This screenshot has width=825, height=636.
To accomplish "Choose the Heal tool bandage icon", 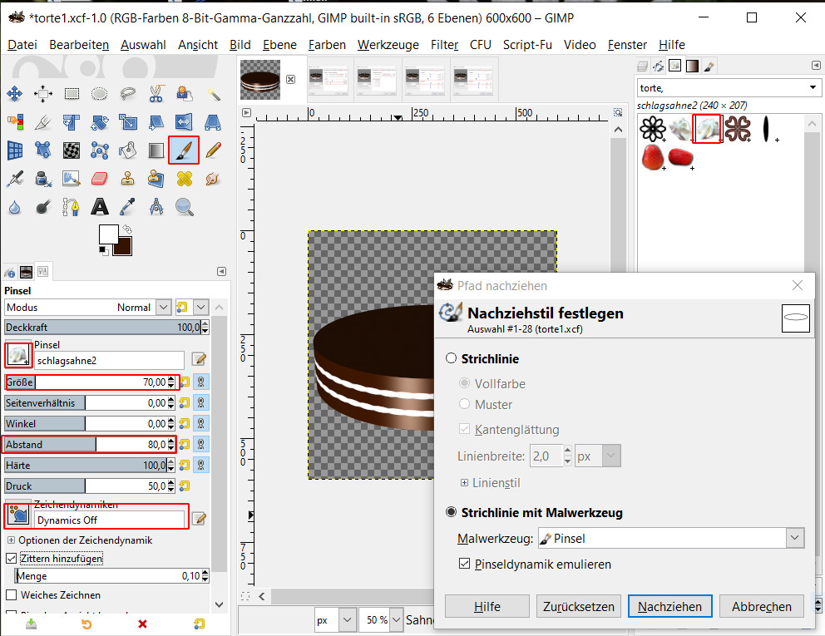I will pyautogui.click(x=184, y=178).
